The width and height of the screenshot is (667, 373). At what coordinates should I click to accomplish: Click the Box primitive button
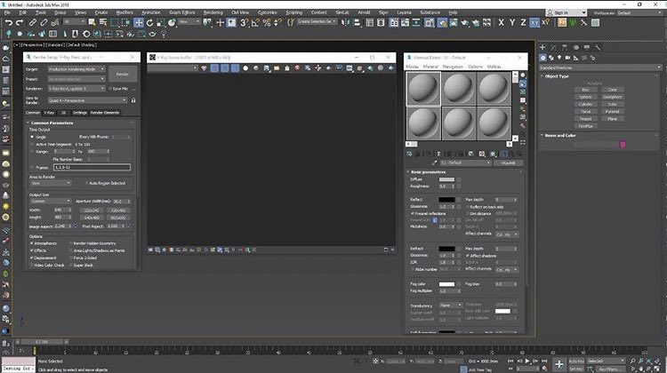[x=585, y=90]
